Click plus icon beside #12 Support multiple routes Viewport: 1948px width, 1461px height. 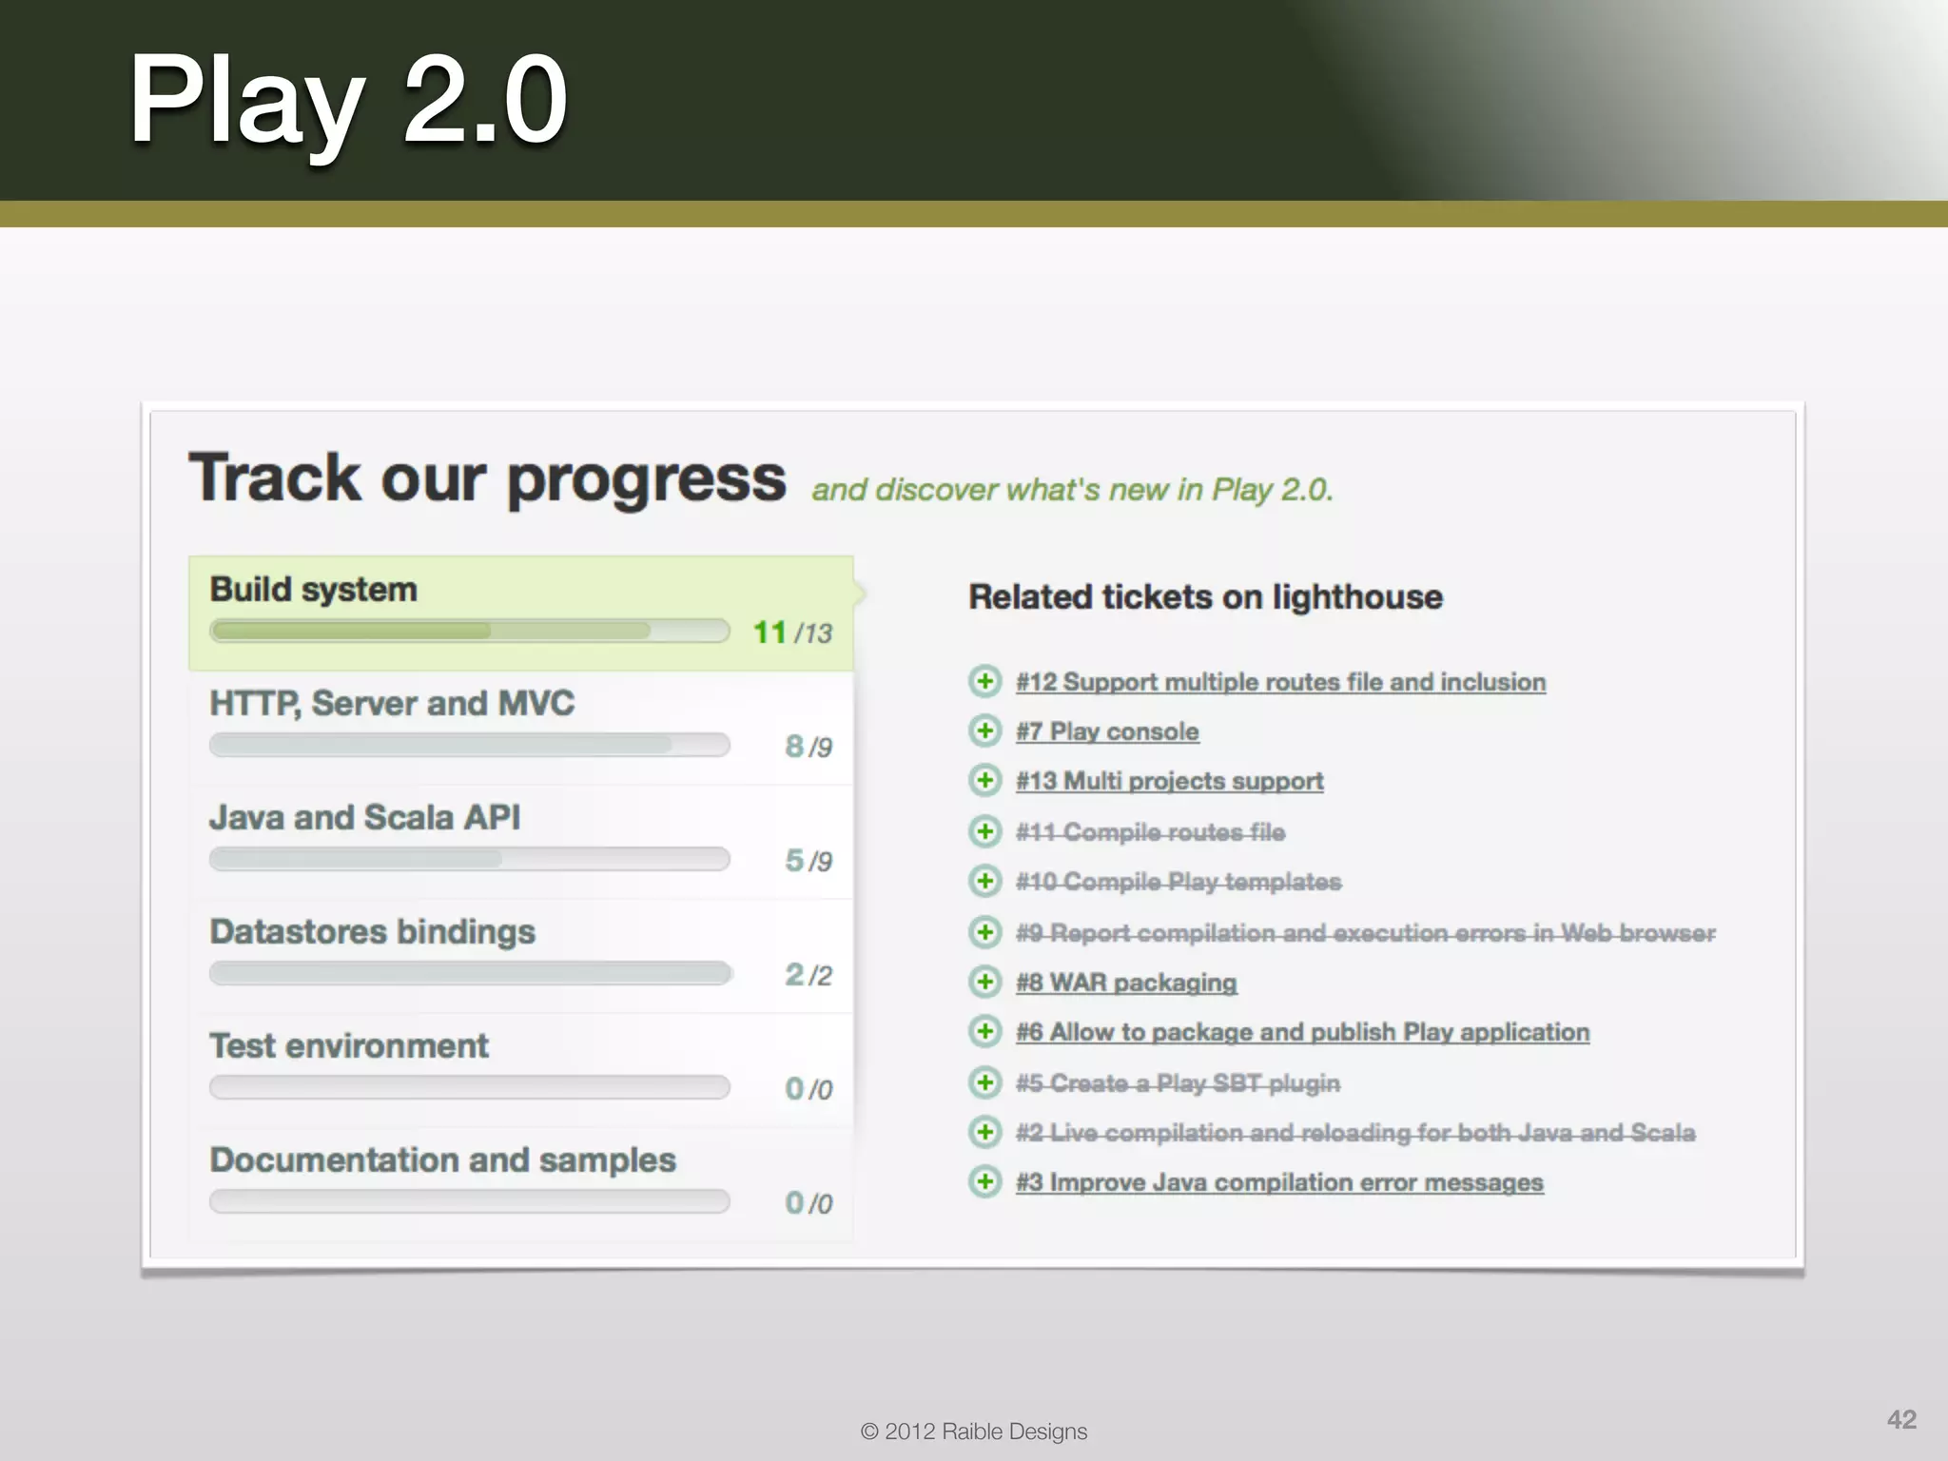[x=985, y=681]
